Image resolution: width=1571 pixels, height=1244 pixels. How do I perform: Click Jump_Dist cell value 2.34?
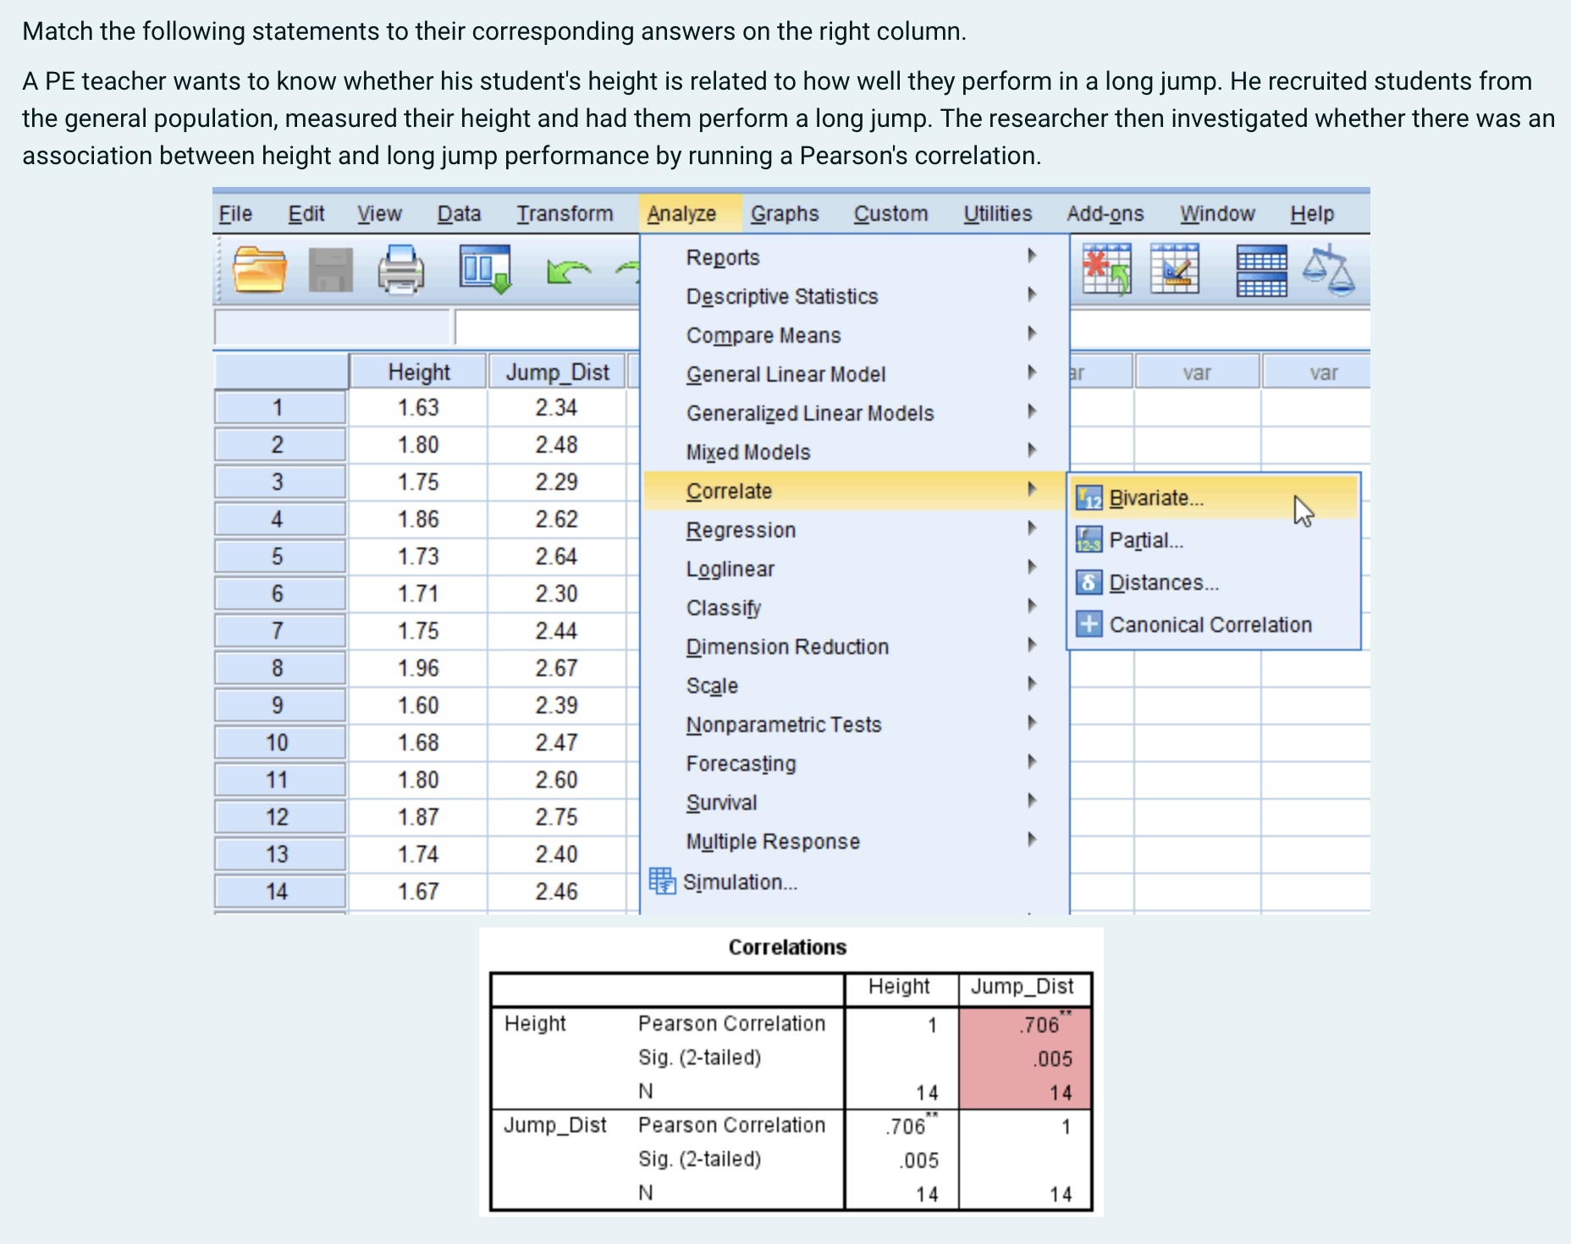[557, 408]
